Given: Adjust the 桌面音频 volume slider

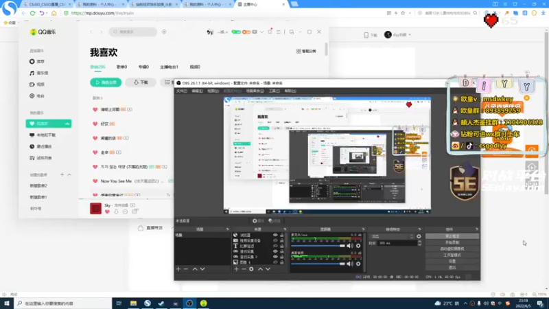Looking at the screenshot, I should coord(318,264).
